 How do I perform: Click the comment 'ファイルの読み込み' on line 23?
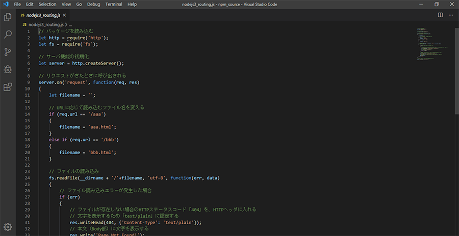click(78, 171)
